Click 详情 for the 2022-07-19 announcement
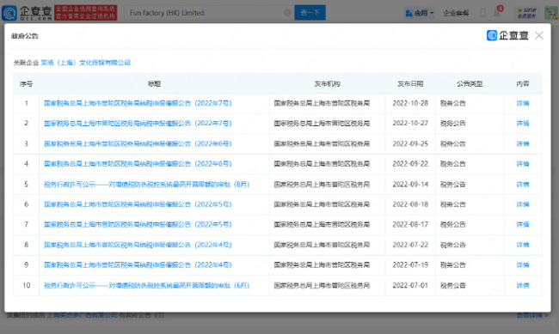 (x=523, y=265)
